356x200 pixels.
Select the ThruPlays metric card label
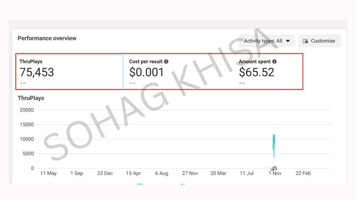pos(31,61)
